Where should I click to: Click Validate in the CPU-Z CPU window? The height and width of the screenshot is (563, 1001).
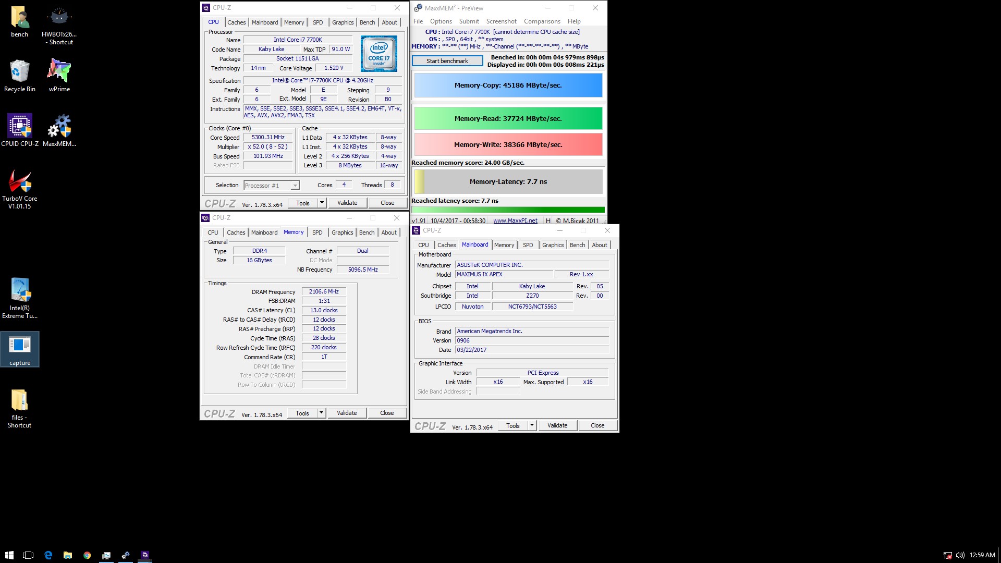click(347, 203)
